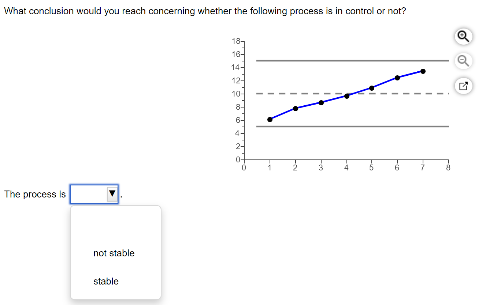Click the black triangle on the dropdown
The width and height of the screenshot is (486, 305).
[x=112, y=194]
